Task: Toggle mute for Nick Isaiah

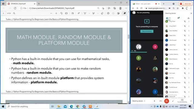Action: tap(185, 73)
